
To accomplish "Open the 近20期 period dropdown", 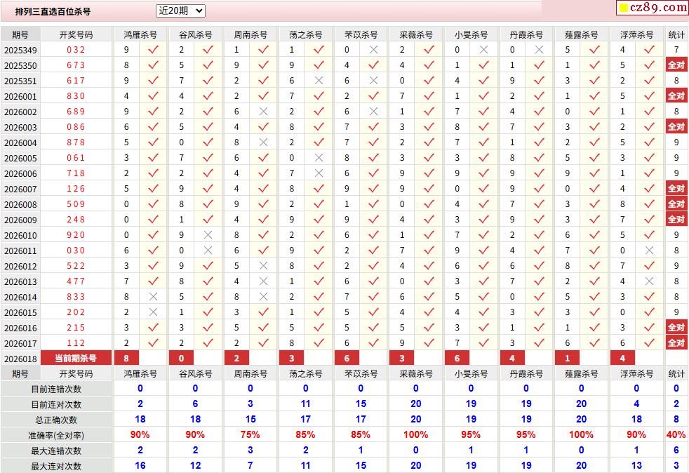I will [x=180, y=11].
